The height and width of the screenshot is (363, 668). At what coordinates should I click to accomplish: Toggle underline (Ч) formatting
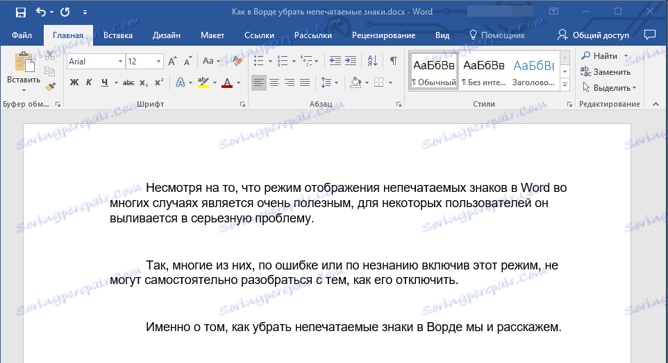pos(104,82)
